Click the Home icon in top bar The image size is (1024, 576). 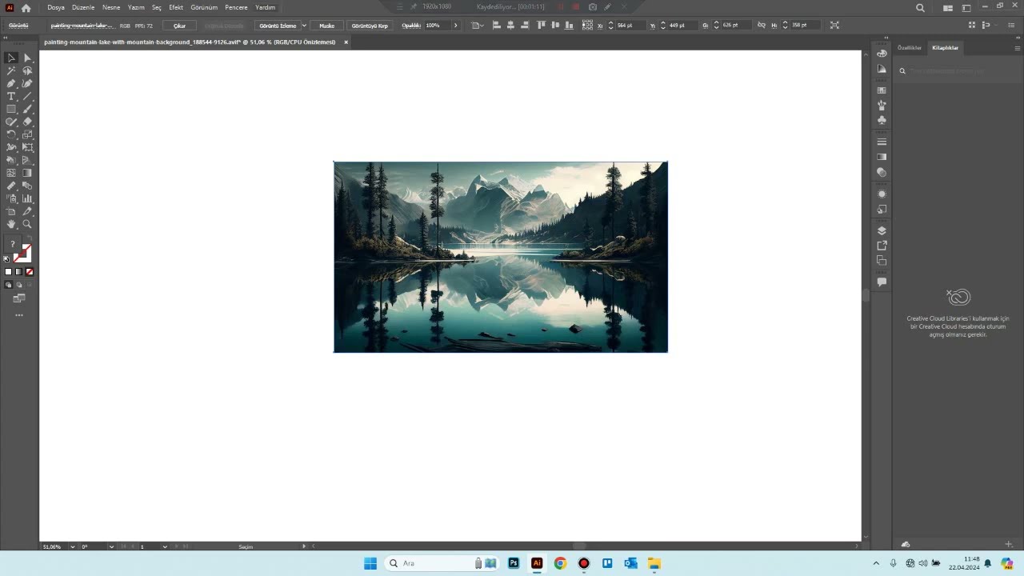tap(26, 7)
